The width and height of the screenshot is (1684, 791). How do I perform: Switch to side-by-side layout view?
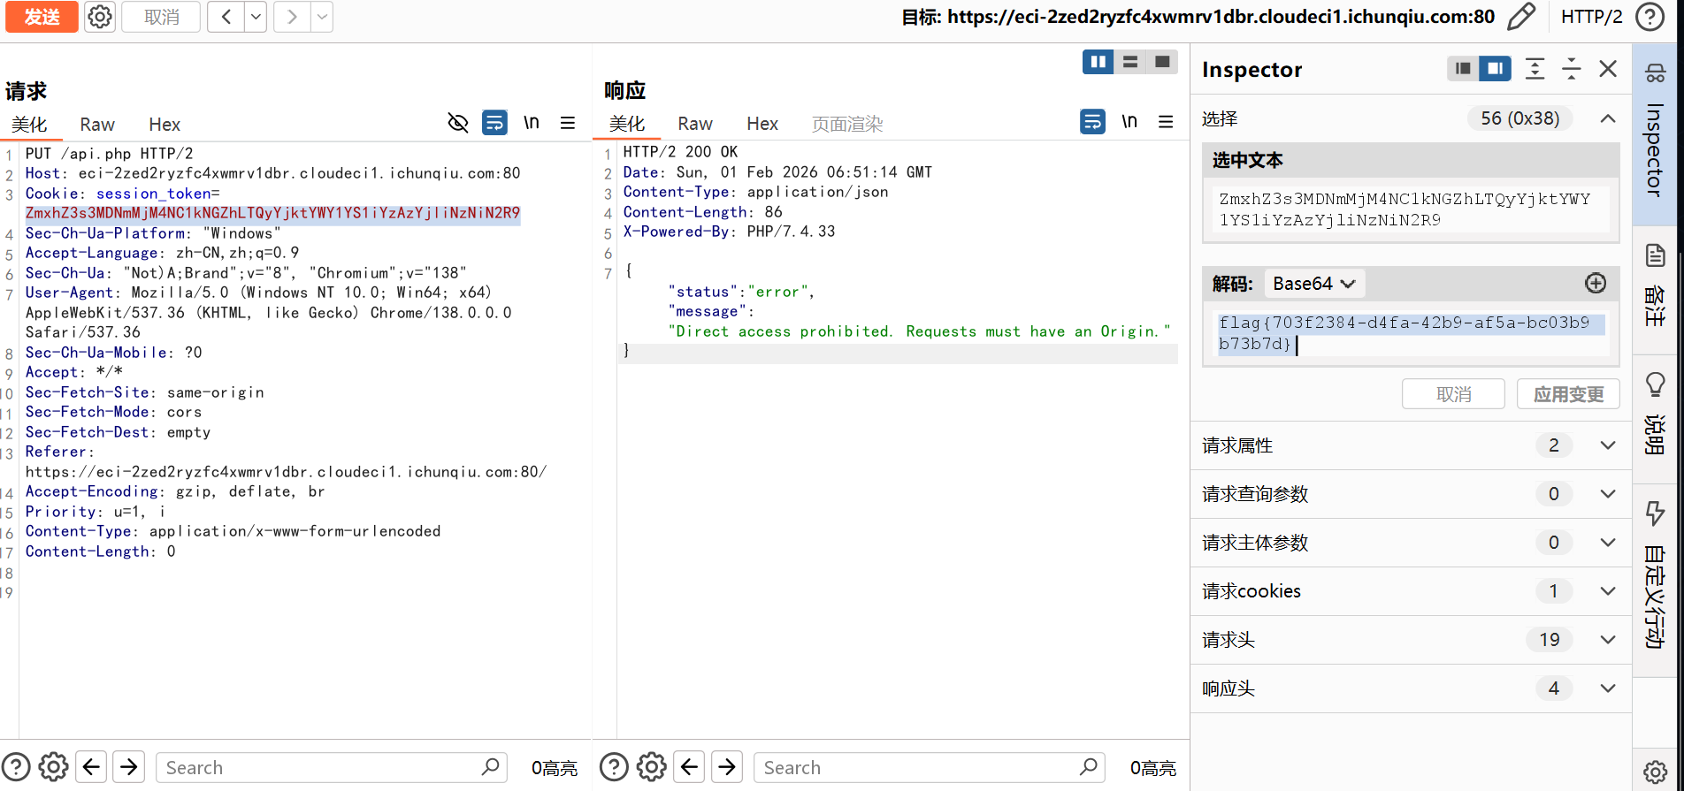[x=1098, y=62]
